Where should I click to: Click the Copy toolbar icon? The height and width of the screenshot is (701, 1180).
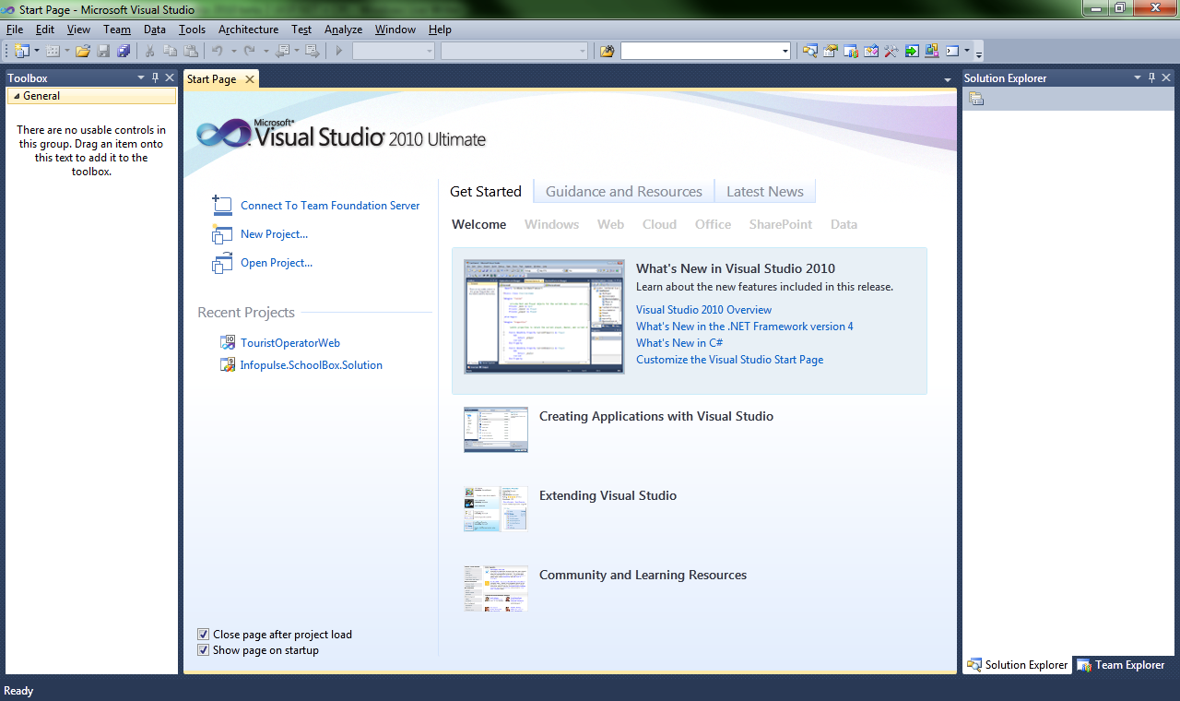pyautogui.click(x=171, y=51)
